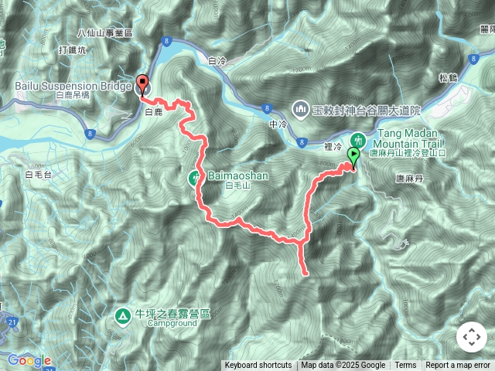Click the route 21 highway shield
Screen dimensions: 495x371
(x=12, y=322)
